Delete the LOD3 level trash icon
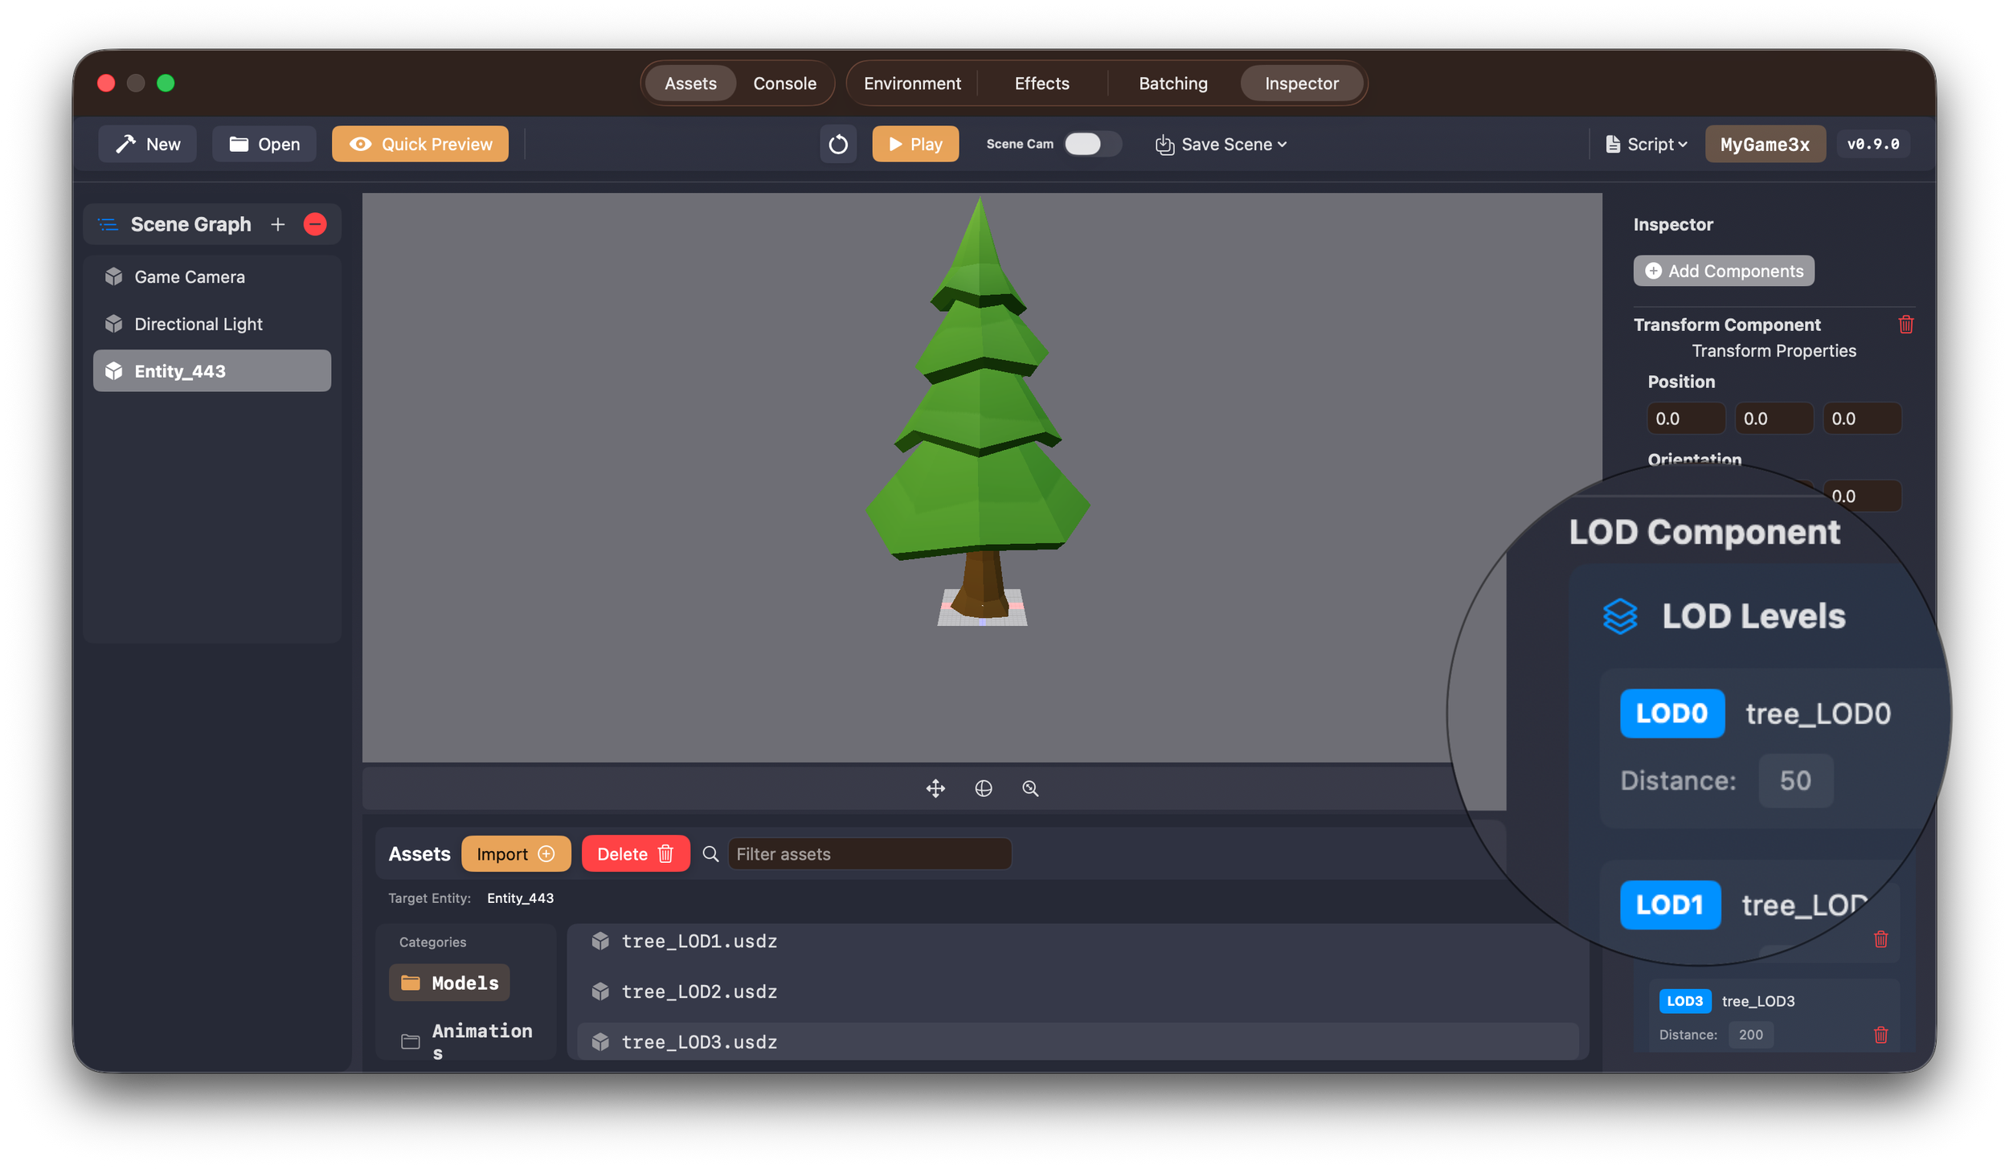 [x=1880, y=1035]
